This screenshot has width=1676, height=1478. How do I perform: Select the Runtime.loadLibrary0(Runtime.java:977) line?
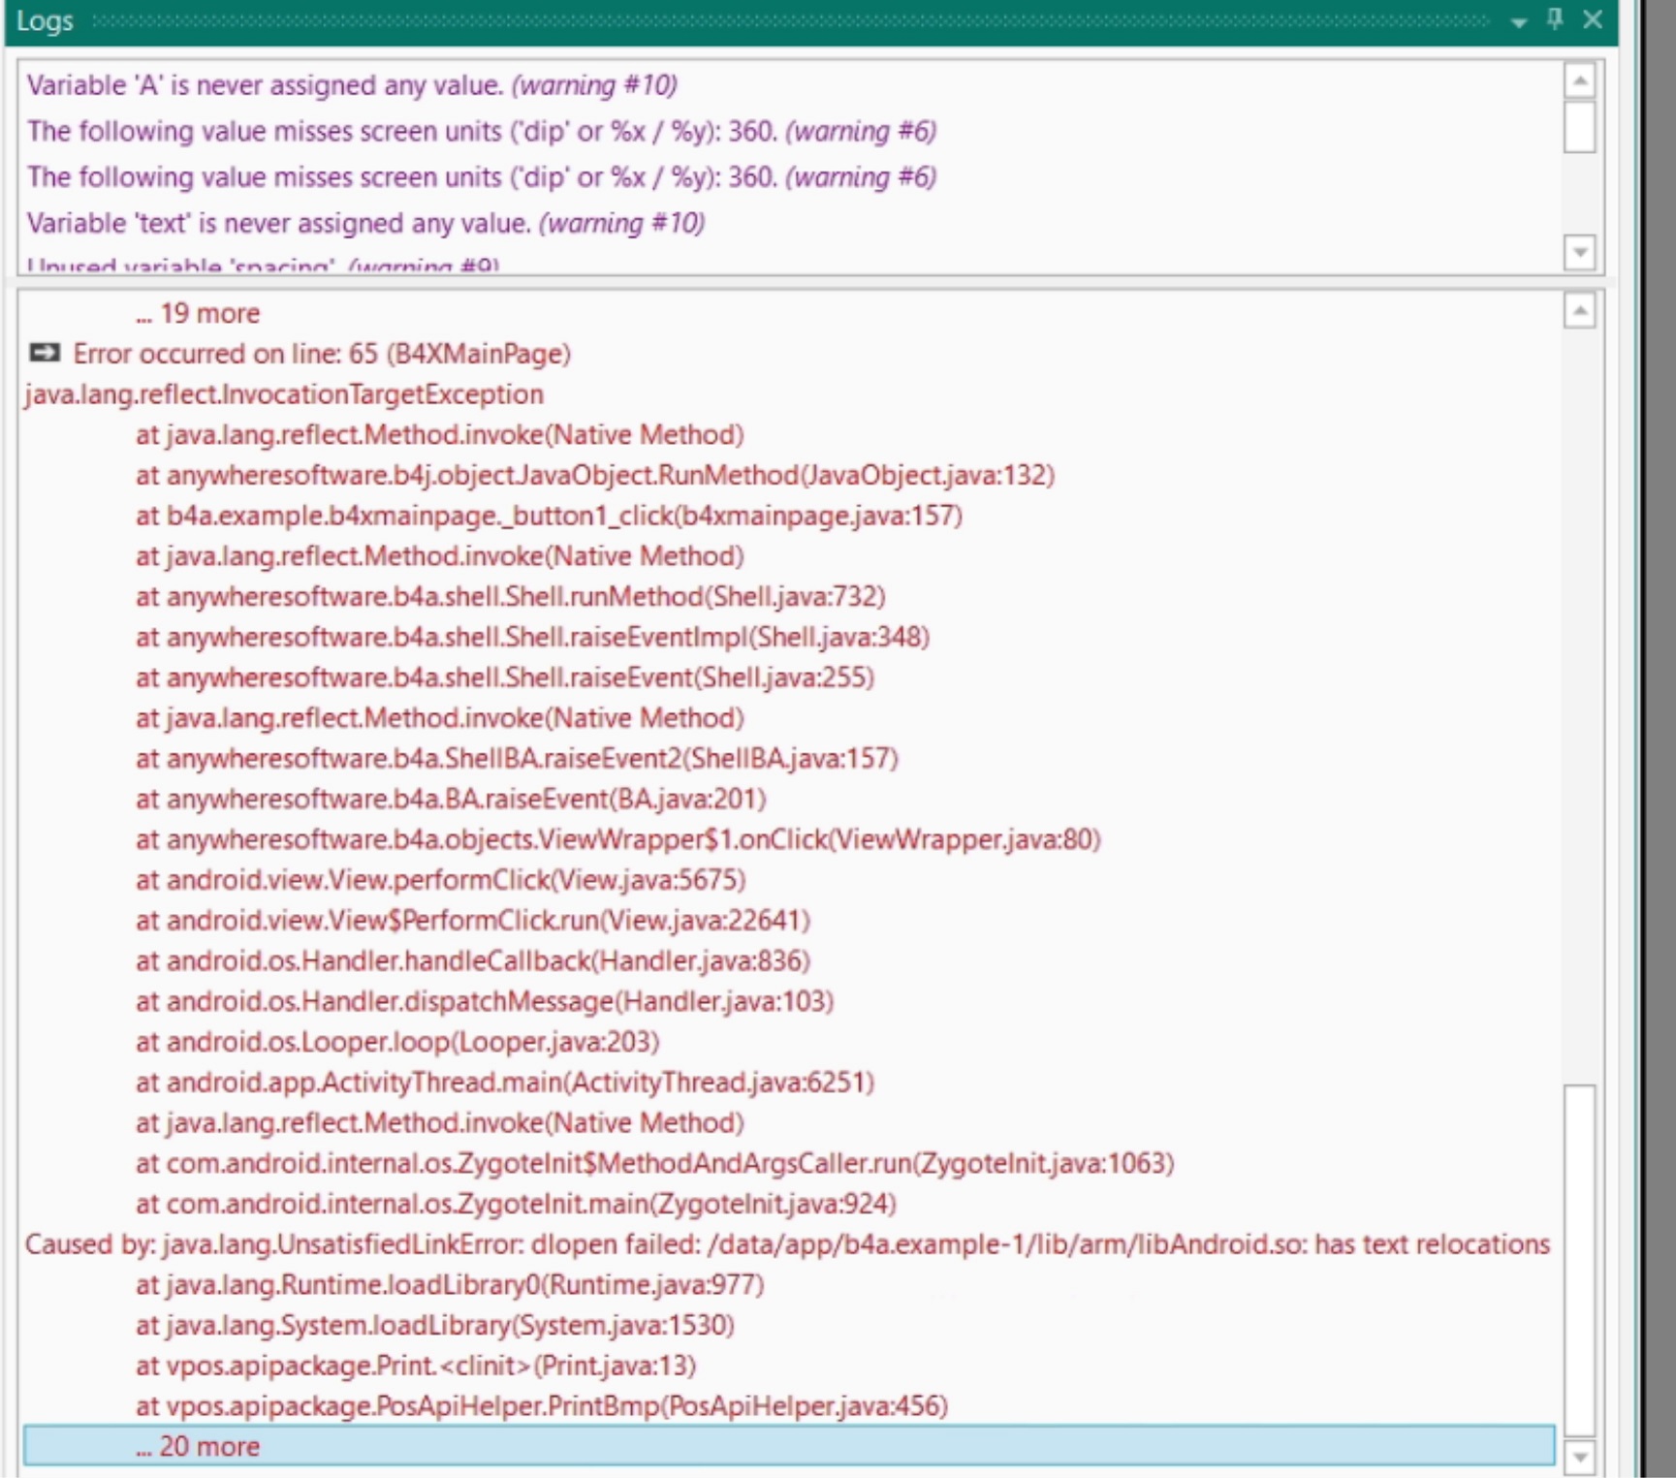pyautogui.click(x=450, y=1285)
